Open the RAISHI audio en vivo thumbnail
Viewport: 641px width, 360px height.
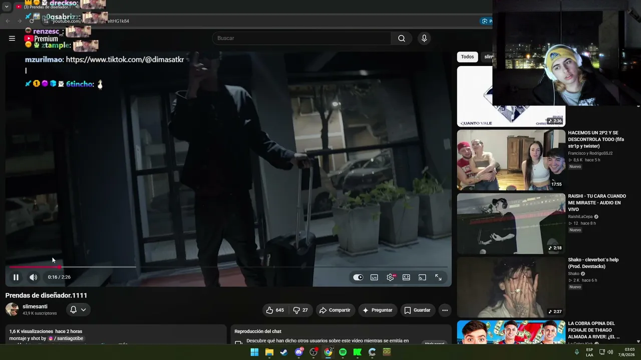pyautogui.click(x=511, y=223)
